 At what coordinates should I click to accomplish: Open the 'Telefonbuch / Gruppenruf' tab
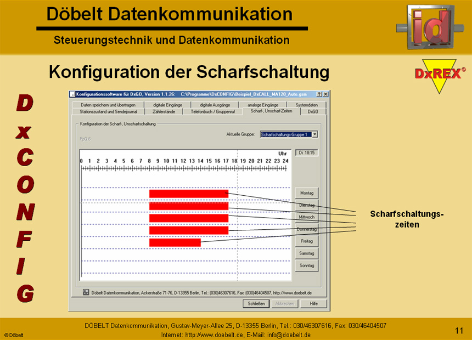pos(212,112)
